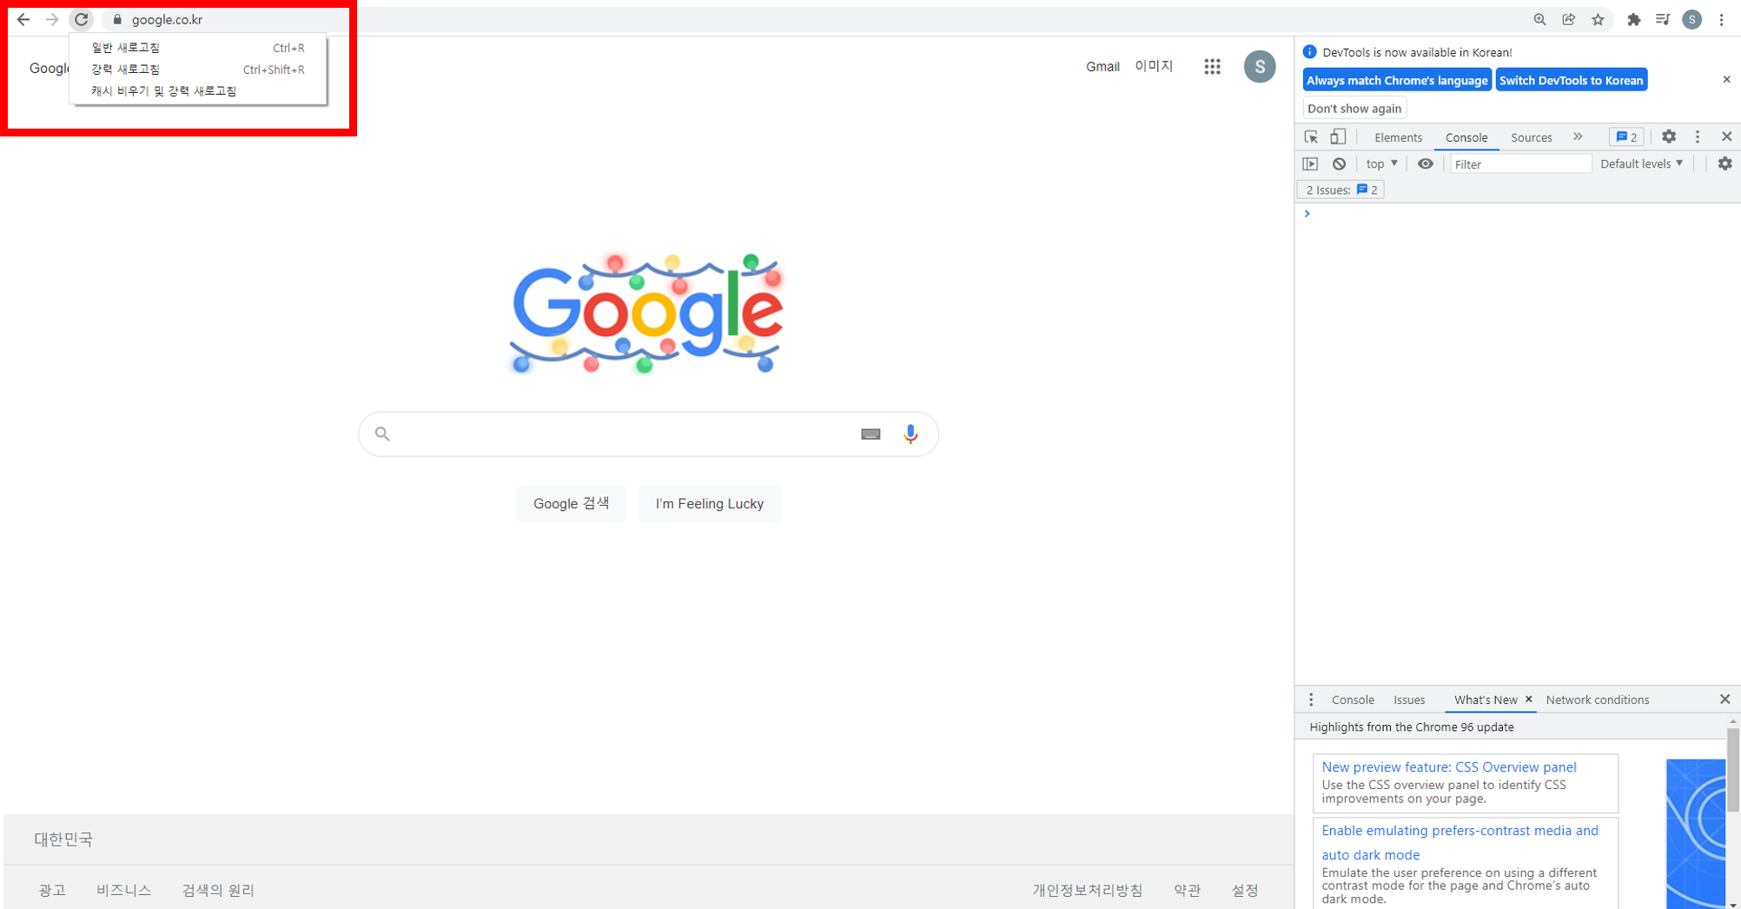Open the media control icon in Chrome toolbar
Viewport: 1741px width, 909px height.
pos(1663,19)
